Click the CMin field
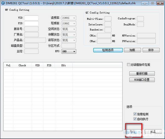165x139 pixels. 104,35
